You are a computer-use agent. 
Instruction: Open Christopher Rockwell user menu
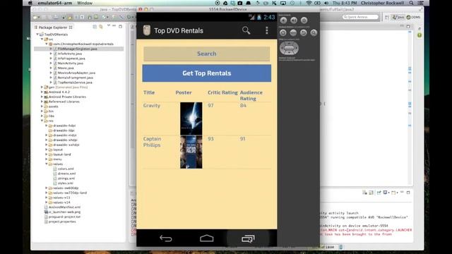tap(382, 3)
